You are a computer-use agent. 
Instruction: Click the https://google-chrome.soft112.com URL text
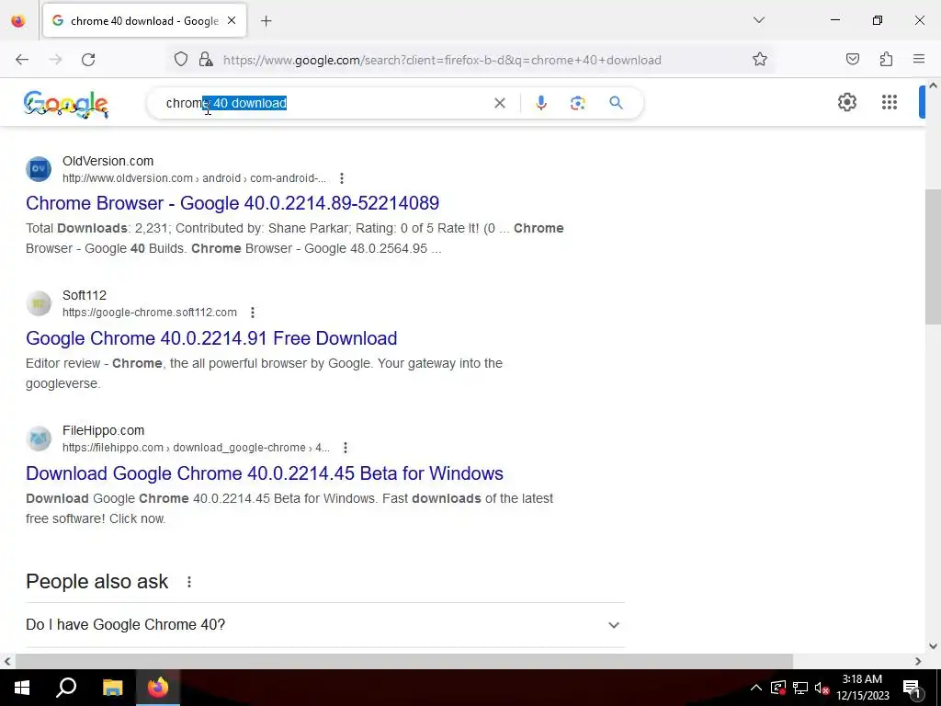pos(150,313)
